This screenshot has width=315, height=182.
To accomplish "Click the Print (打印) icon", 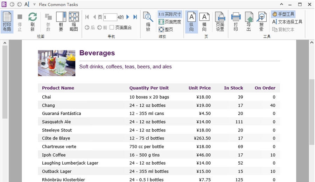I will click(x=236, y=21).
